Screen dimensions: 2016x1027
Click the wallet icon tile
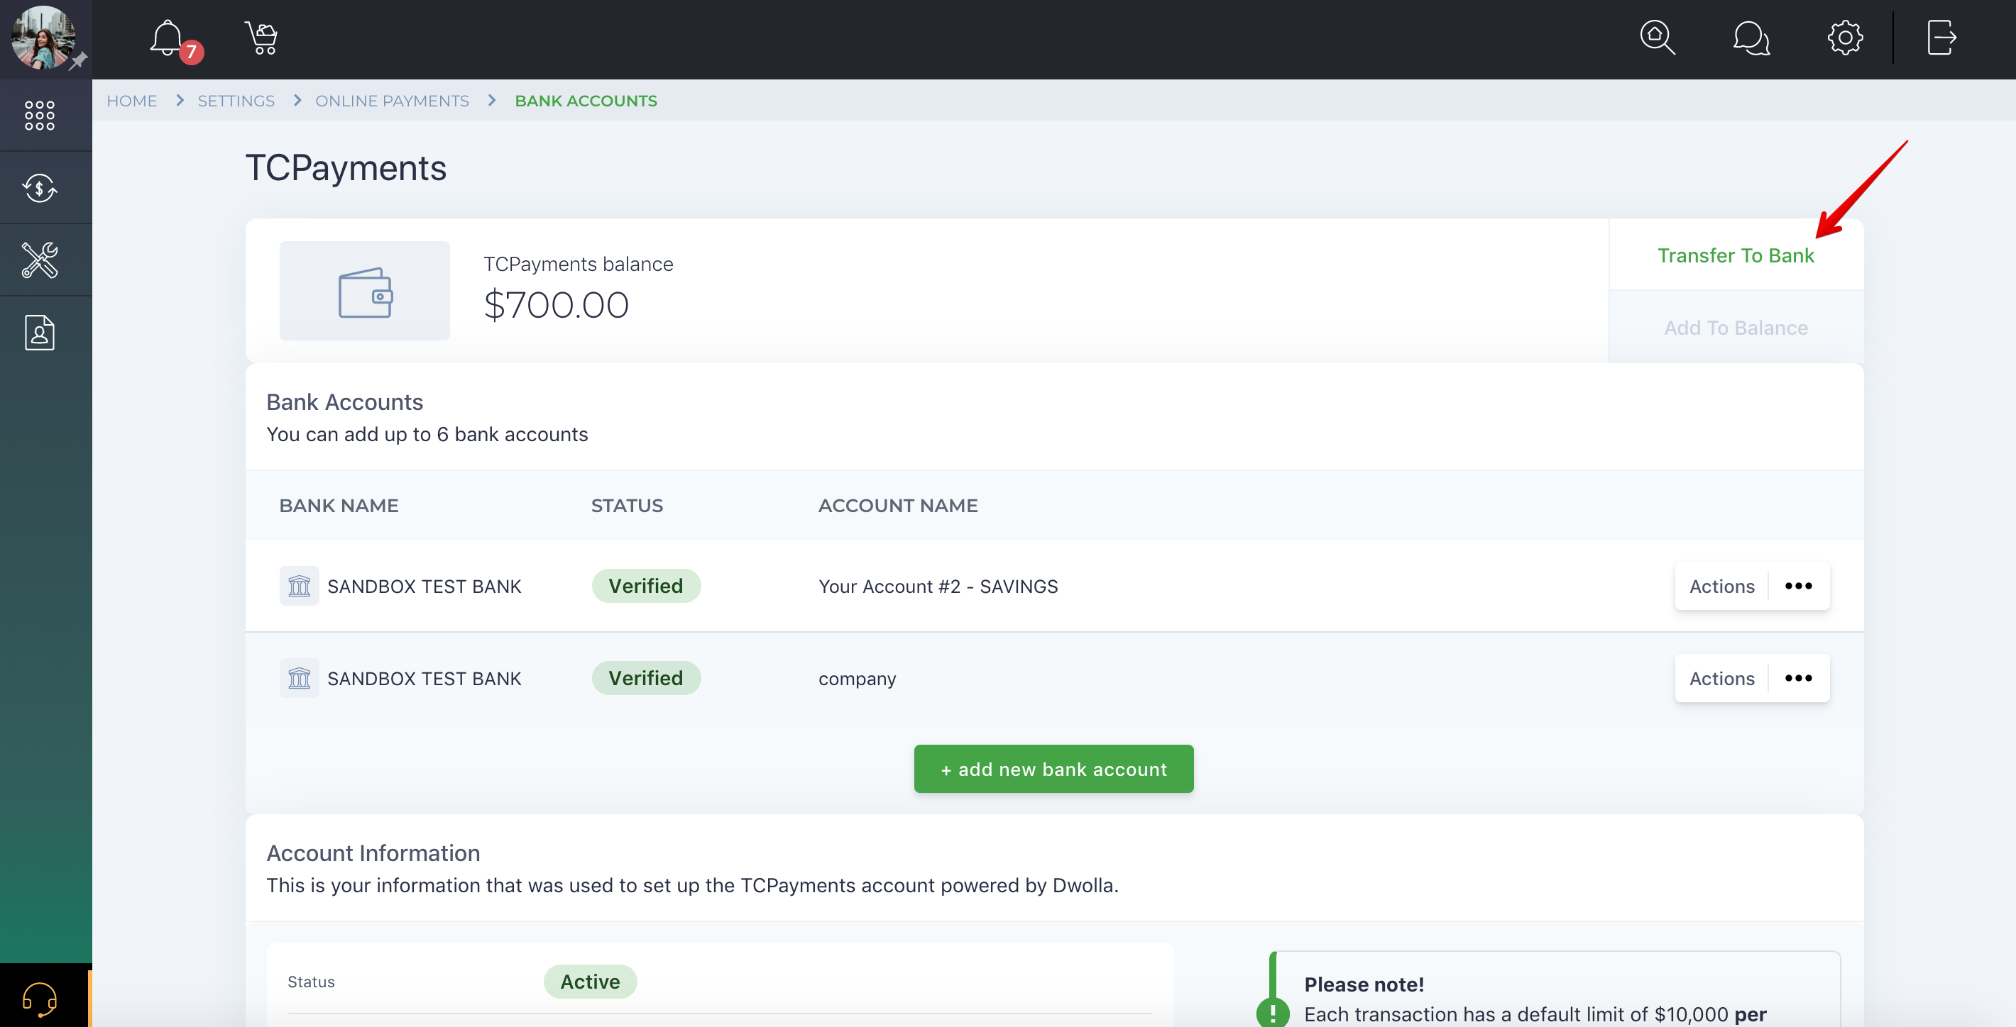pos(365,291)
